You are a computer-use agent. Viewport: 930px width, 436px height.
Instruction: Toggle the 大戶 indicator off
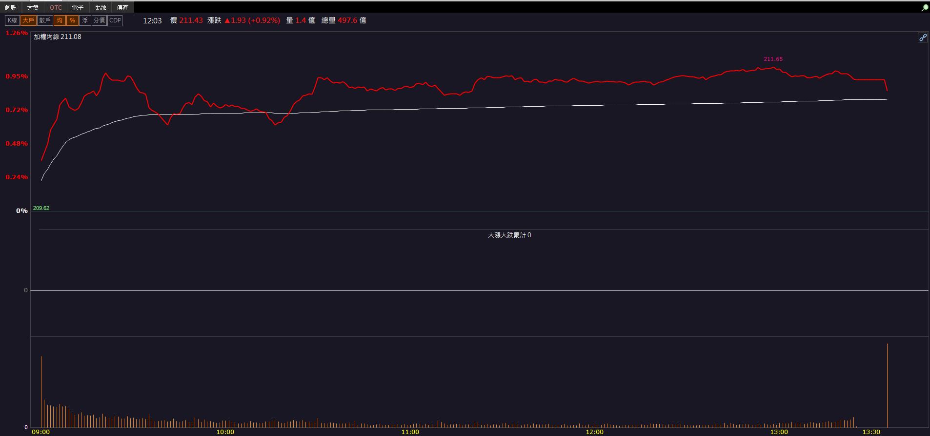pyautogui.click(x=28, y=20)
